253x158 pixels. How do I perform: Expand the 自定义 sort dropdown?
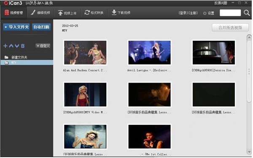click(x=43, y=46)
